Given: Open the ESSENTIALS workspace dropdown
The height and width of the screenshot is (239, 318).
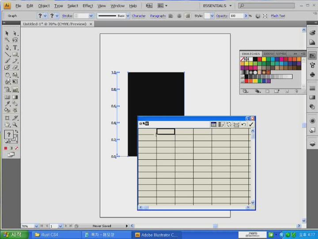Looking at the screenshot, I should [231, 6].
